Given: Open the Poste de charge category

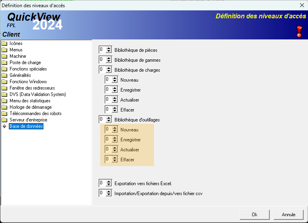Looking at the screenshot, I should (25, 63).
